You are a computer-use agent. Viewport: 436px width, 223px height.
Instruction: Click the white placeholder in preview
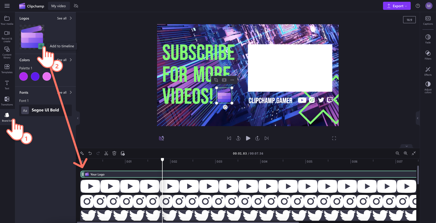coord(290,68)
